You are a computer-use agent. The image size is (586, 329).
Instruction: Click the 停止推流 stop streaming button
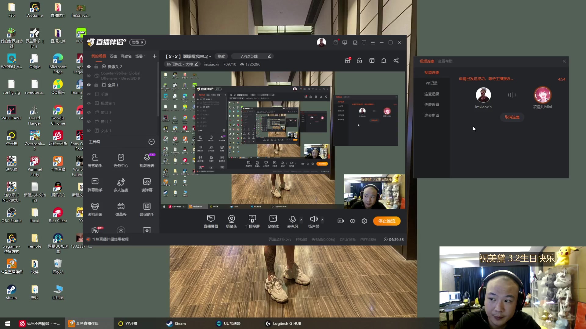[x=387, y=221]
